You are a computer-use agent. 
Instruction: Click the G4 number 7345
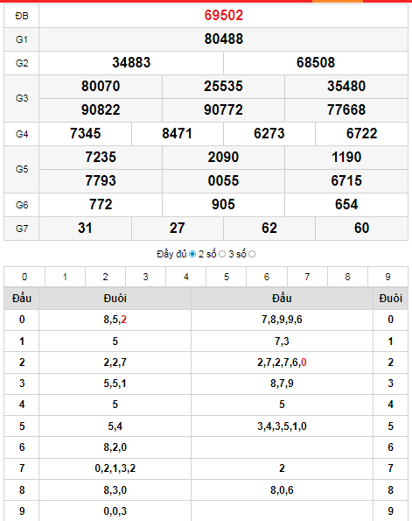pyautogui.click(x=86, y=134)
